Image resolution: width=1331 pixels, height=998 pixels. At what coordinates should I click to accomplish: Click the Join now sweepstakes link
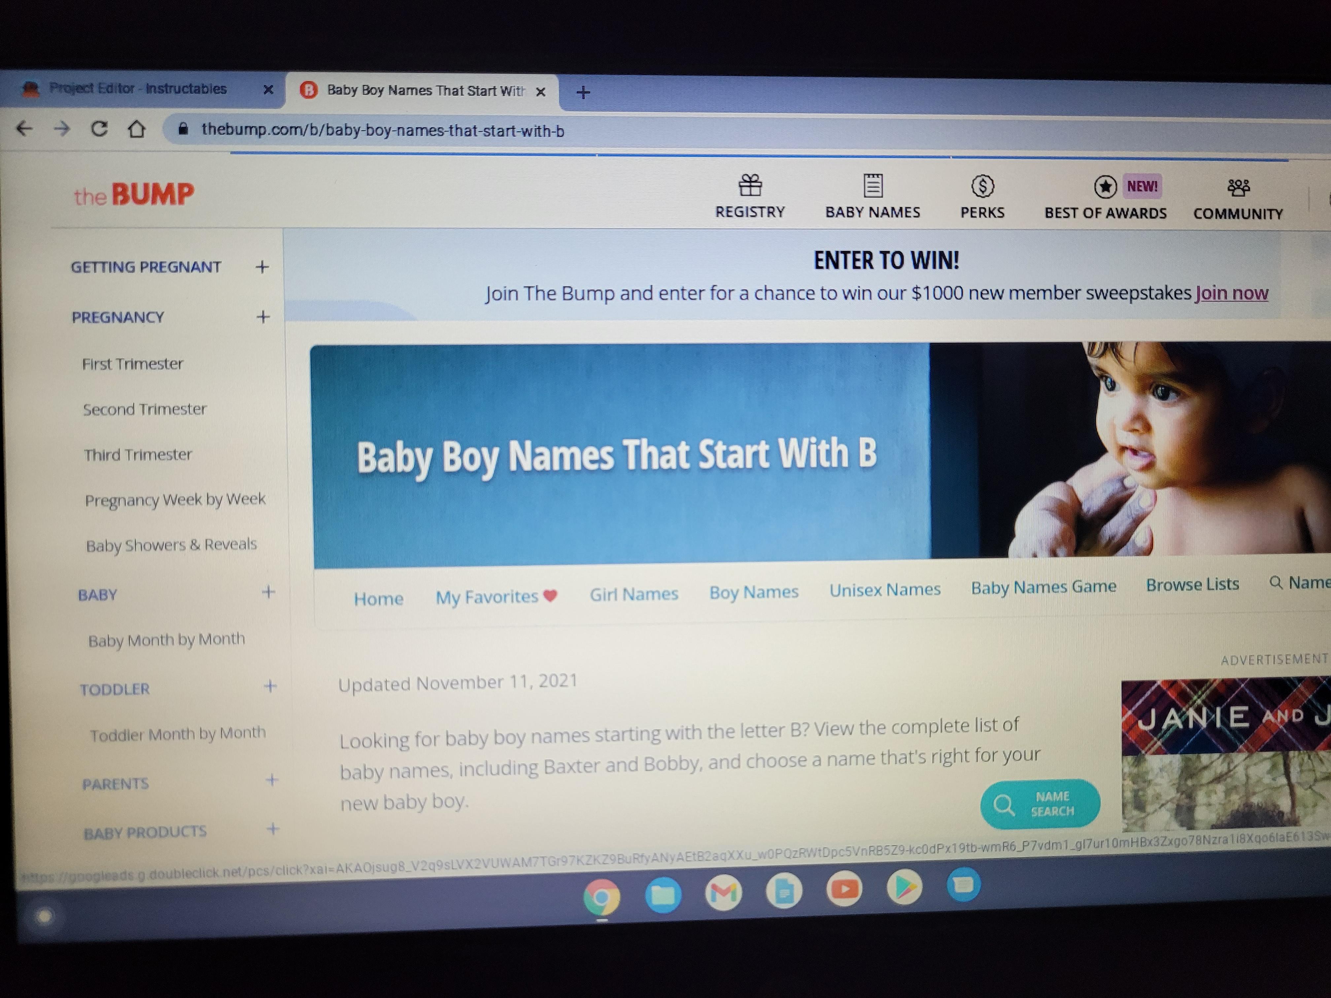(1231, 293)
